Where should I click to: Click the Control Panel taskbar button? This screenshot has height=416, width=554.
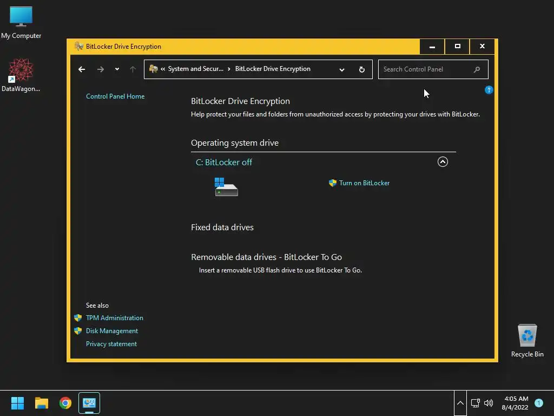pyautogui.click(x=89, y=403)
